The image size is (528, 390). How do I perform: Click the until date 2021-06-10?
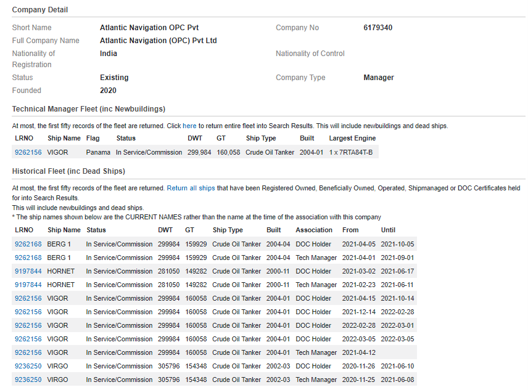point(397,366)
